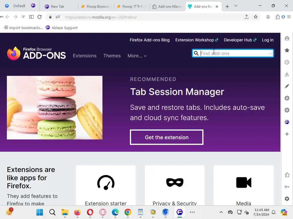Image resolution: width=293 pixels, height=219 pixels.
Task: Open the notifications bell in the taskbar
Action: pyautogui.click(x=274, y=212)
